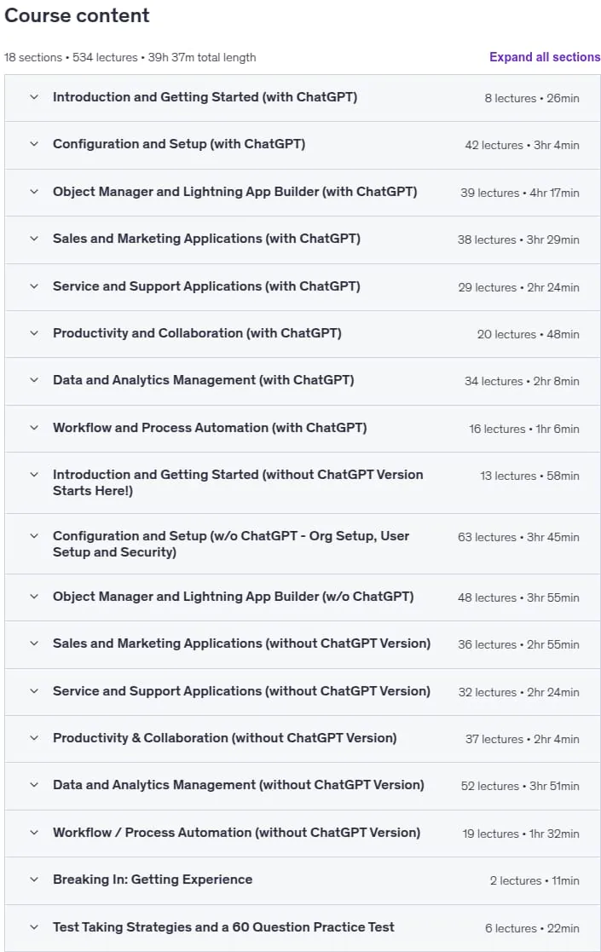Expand Object Manager and Lightning App Builder (with ChatGPT) chevron
The height and width of the screenshot is (952, 601).
(x=35, y=191)
